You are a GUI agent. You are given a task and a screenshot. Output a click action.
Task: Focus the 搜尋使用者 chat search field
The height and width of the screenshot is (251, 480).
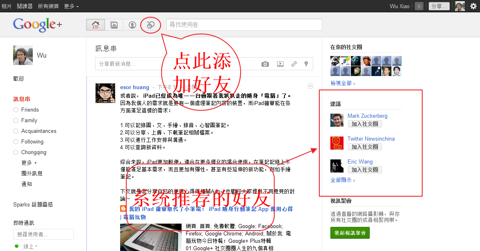click(x=43, y=234)
